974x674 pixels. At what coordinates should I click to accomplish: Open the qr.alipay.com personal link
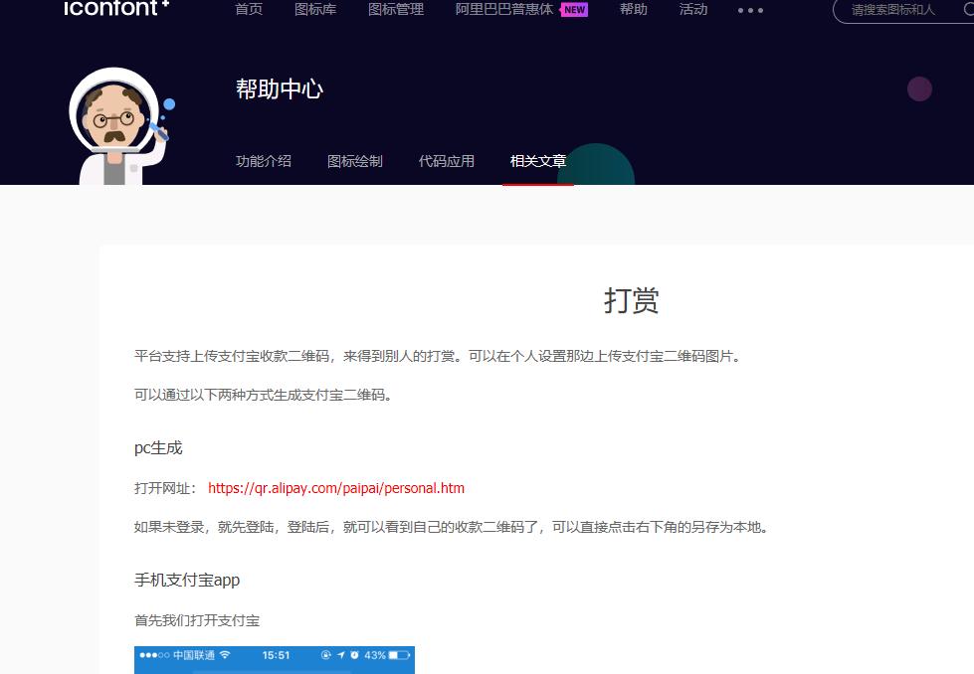(x=335, y=488)
